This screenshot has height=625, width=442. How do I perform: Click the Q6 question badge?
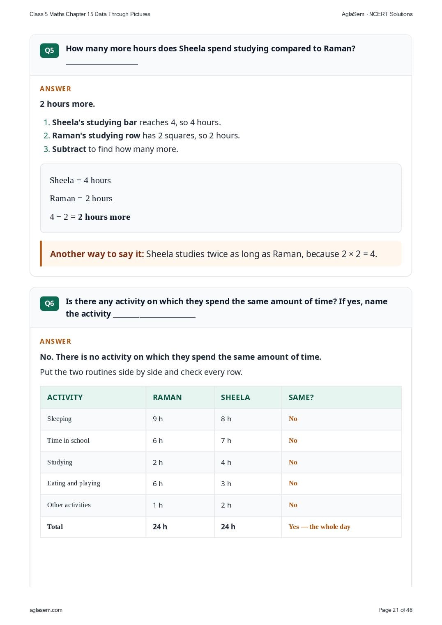pyautogui.click(x=49, y=303)
